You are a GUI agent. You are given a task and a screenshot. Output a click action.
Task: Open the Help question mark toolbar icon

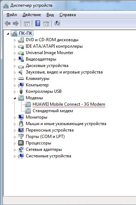pos(38,23)
